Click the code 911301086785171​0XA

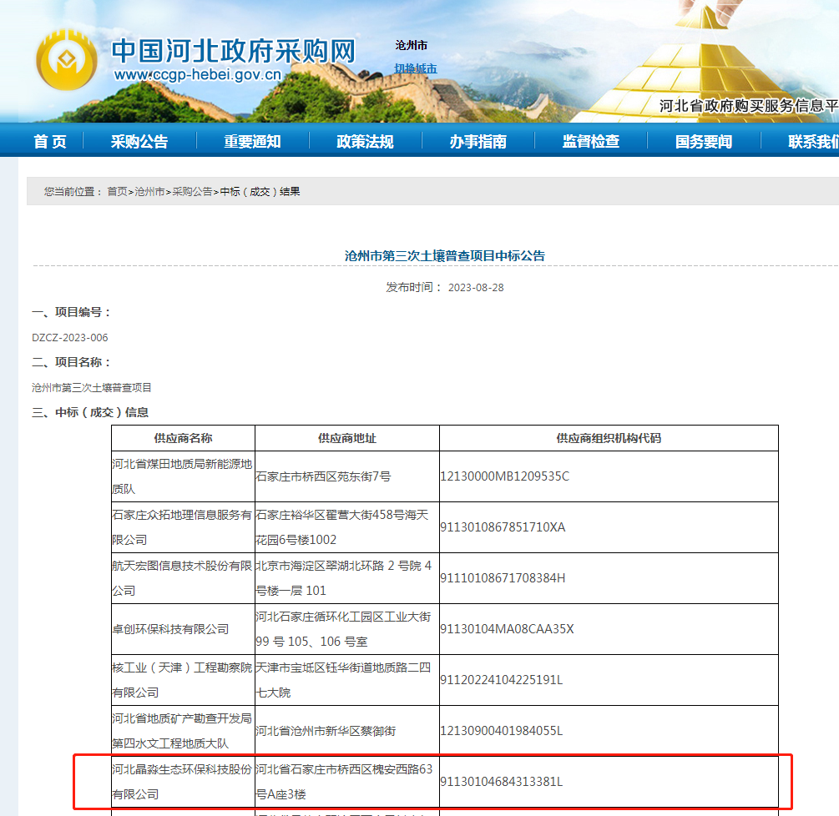click(503, 526)
